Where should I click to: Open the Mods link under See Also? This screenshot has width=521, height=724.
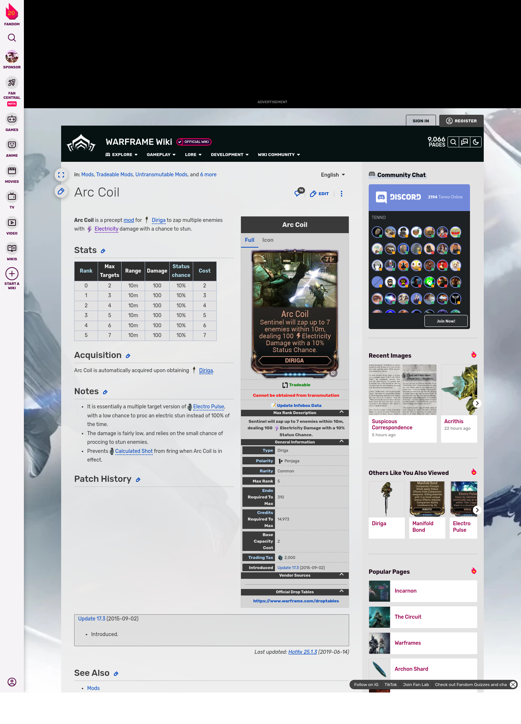click(93, 688)
